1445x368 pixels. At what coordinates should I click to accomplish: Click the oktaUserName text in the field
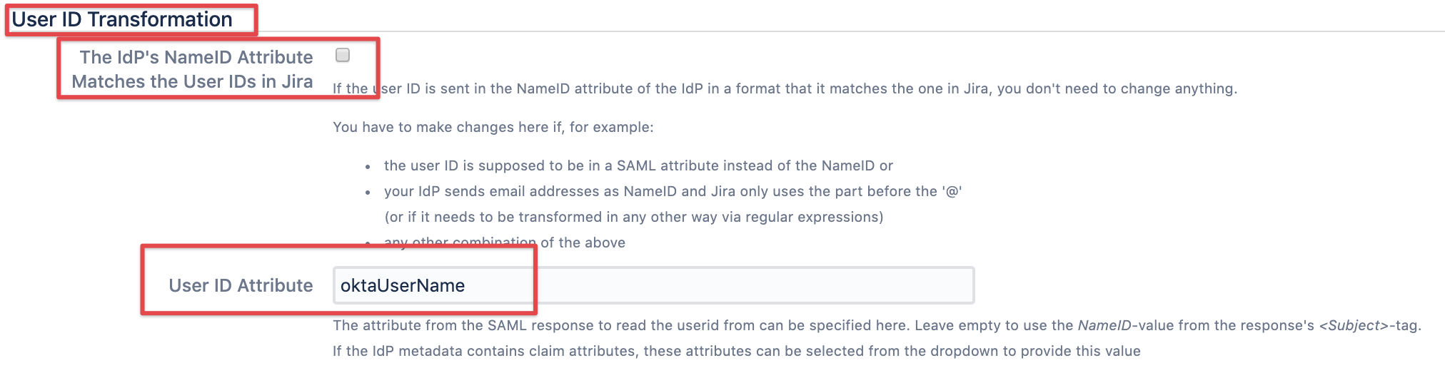click(403, 285)
